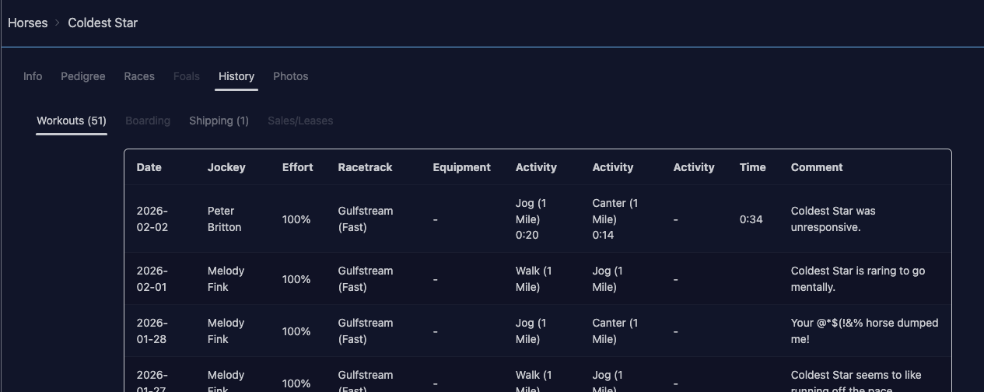The image size is (984, 392).
Task: Click the Racetrack column header
Action: pos(365,167)
